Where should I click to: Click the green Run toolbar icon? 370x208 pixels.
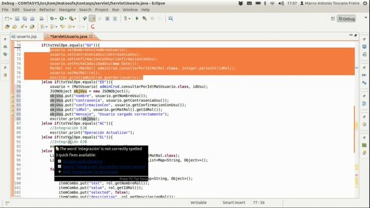point(62,18)
